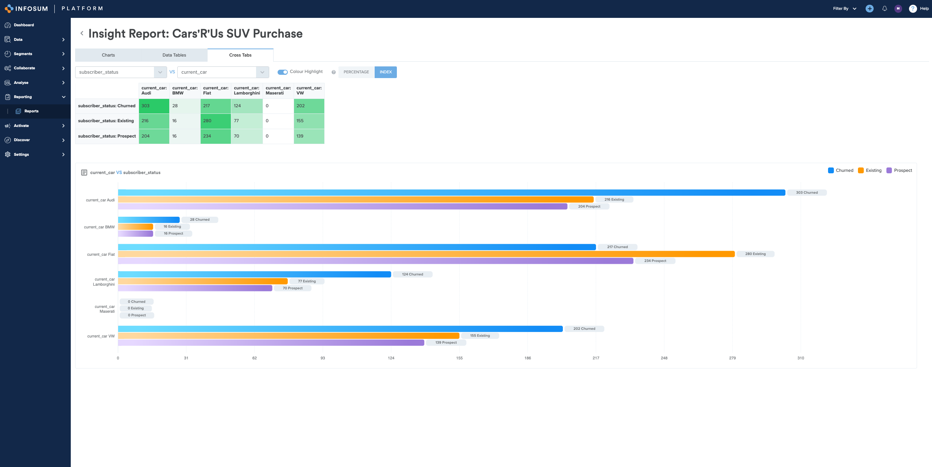Toggle the Existing series in legend

[870, 170]
